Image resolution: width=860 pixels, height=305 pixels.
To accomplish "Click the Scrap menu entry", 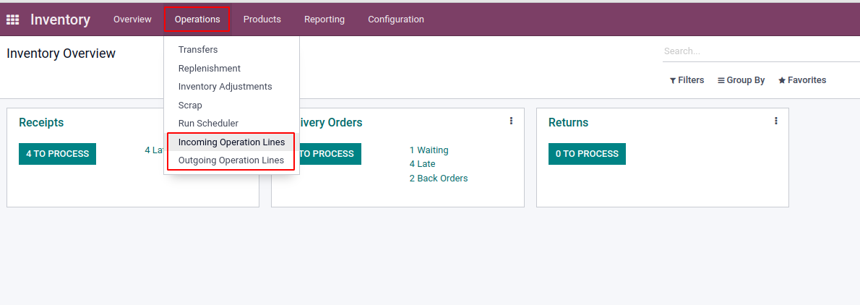I will pos(190,106).
